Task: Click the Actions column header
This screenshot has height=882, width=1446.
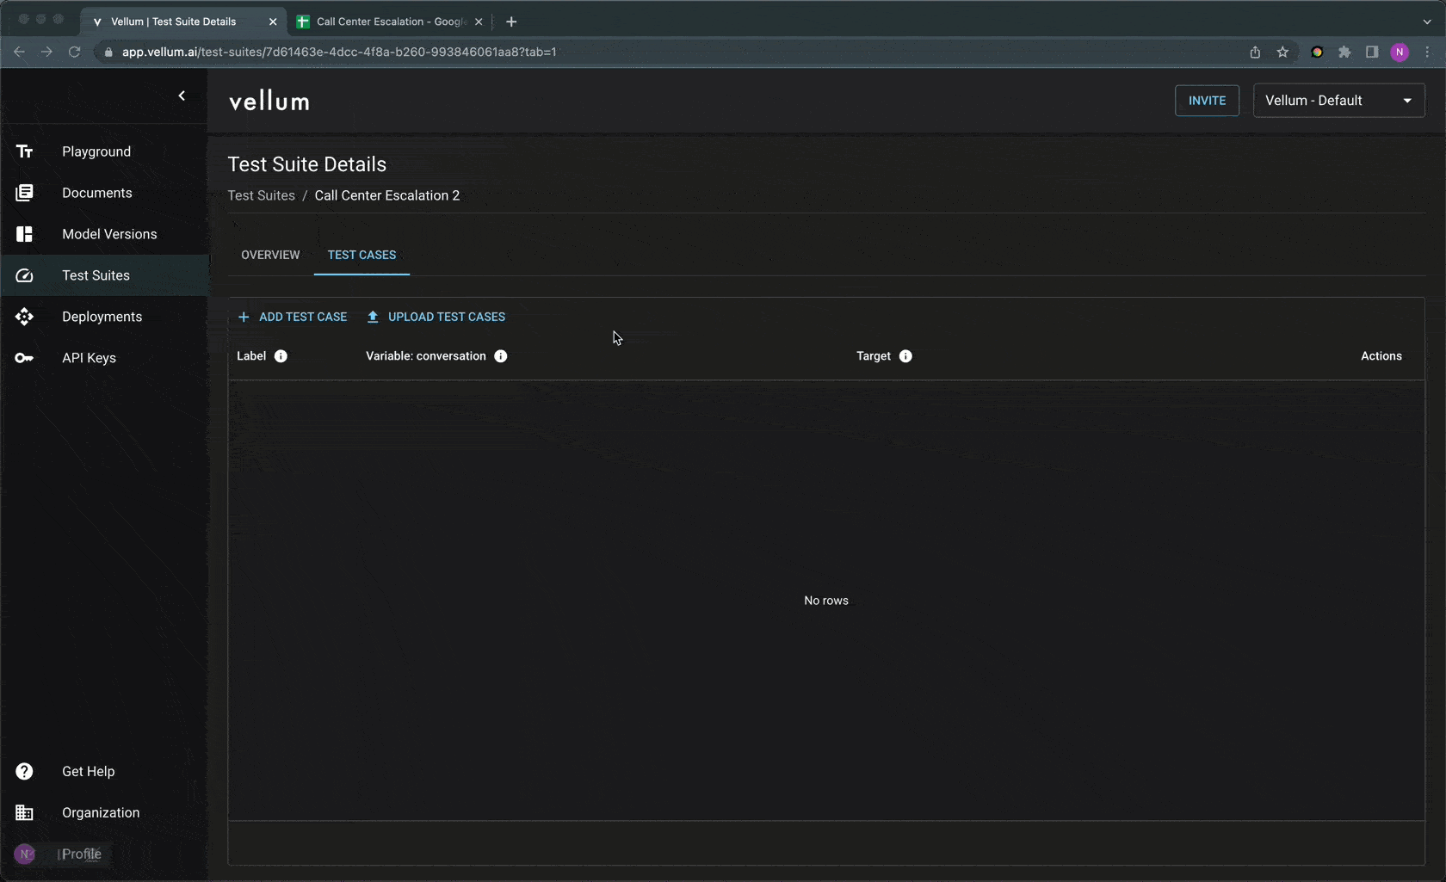Action: (x=1381, y=356)
